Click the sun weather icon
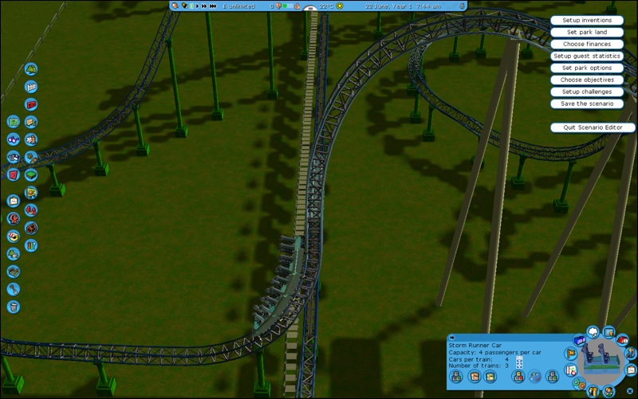638x399 pixels. point(340,6)
